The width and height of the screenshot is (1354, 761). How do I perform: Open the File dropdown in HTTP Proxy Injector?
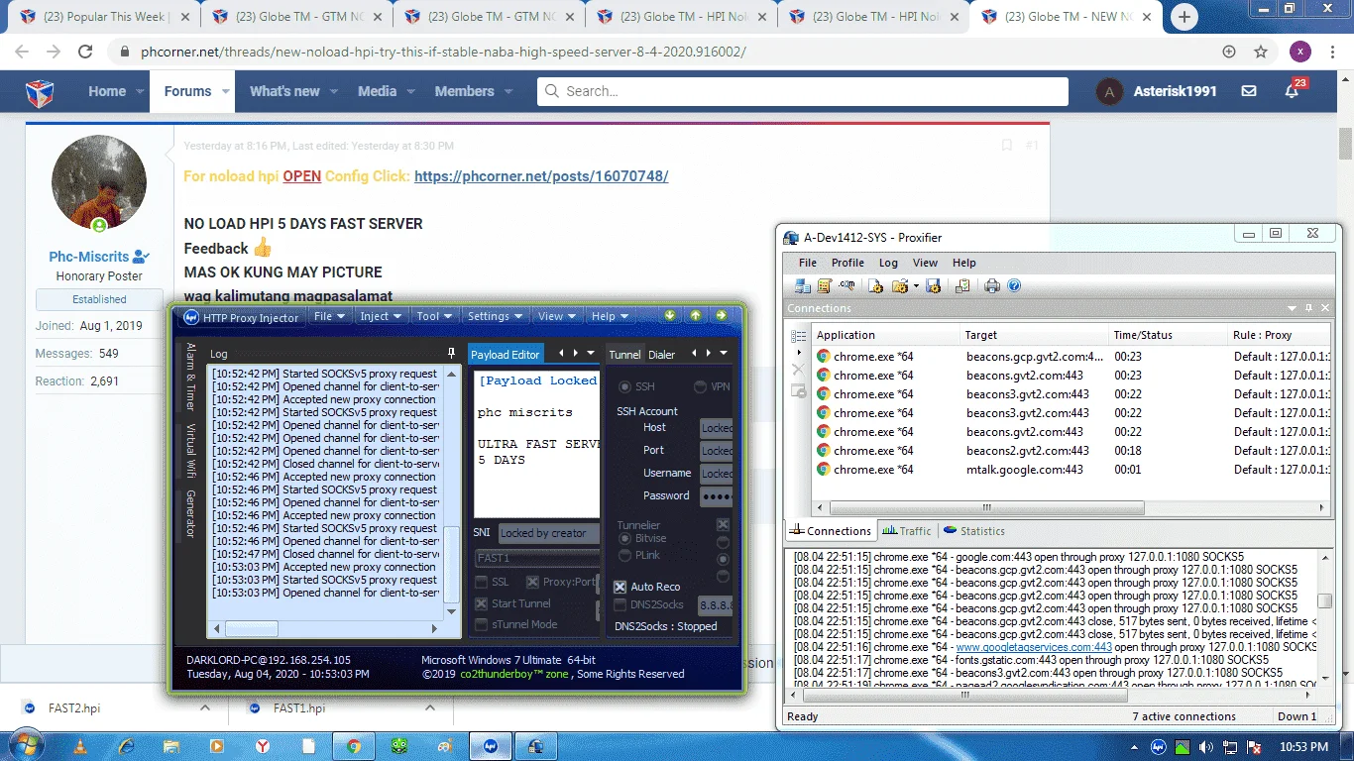tap(329, 316)
